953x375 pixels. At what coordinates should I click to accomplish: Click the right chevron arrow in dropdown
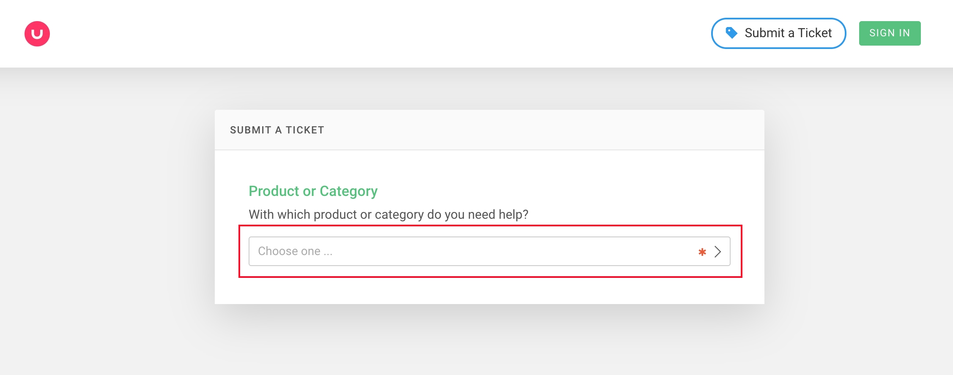[x=717, y=252]
